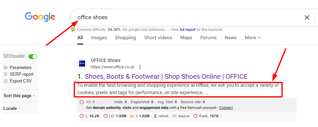Open the https://www.office.co.uk URL
Viewport: 318px width, 127px height.
113,67
